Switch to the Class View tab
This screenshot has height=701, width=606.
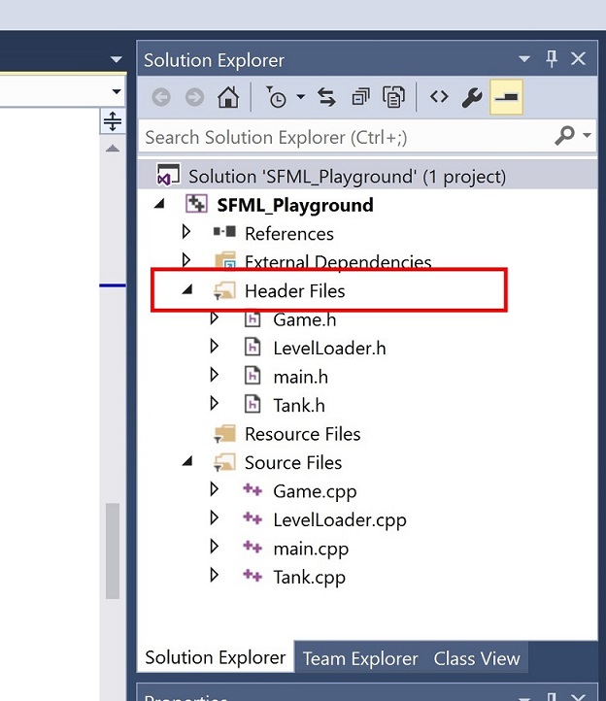[x=476, y=658]
